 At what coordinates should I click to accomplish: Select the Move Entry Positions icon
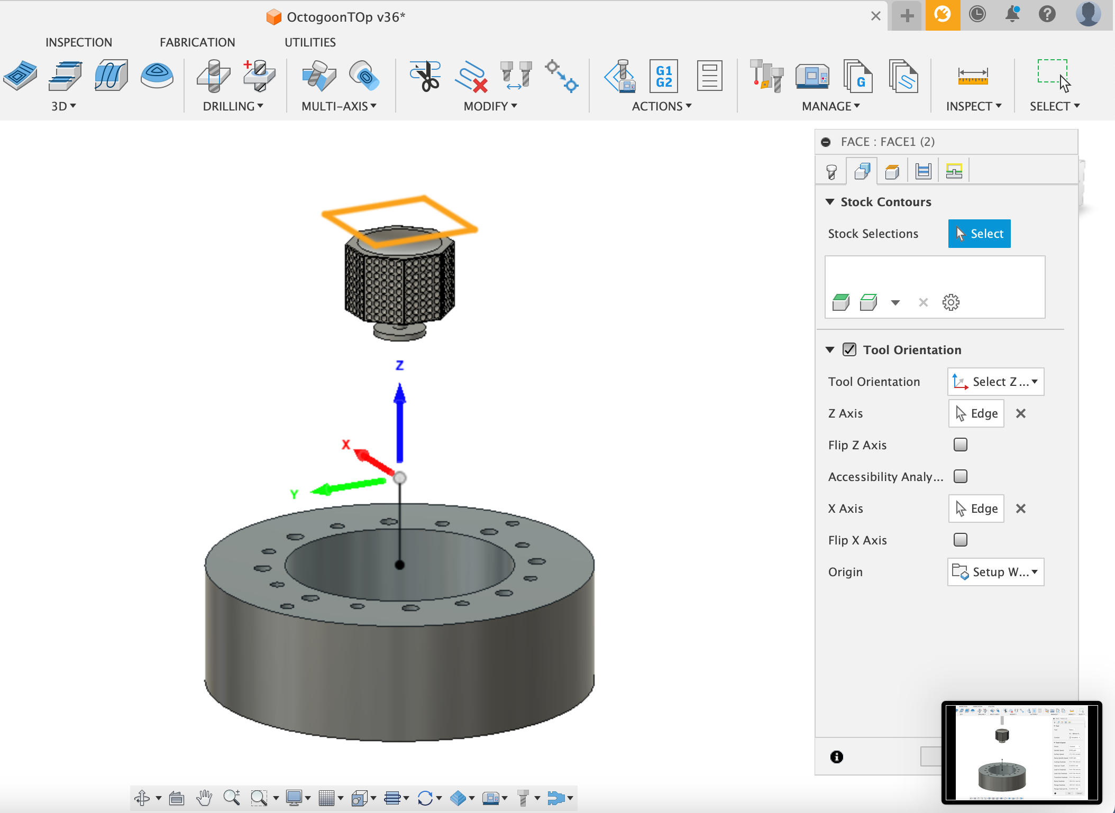562,76
